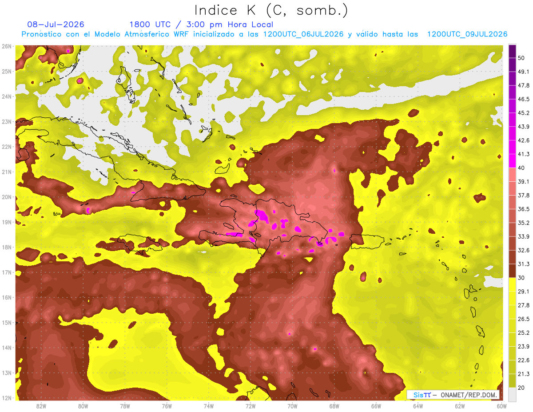Click the colorbar value 35.2

pyautogui.click(x=524, y=223)
